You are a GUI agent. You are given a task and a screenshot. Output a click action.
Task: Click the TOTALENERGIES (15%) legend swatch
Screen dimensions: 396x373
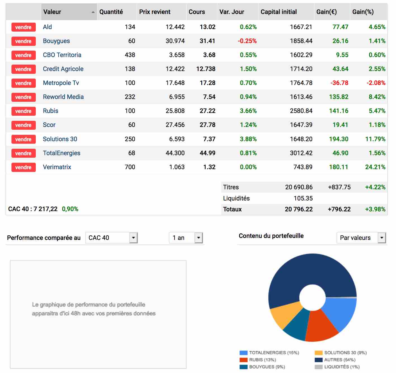(x=244, y=353)
